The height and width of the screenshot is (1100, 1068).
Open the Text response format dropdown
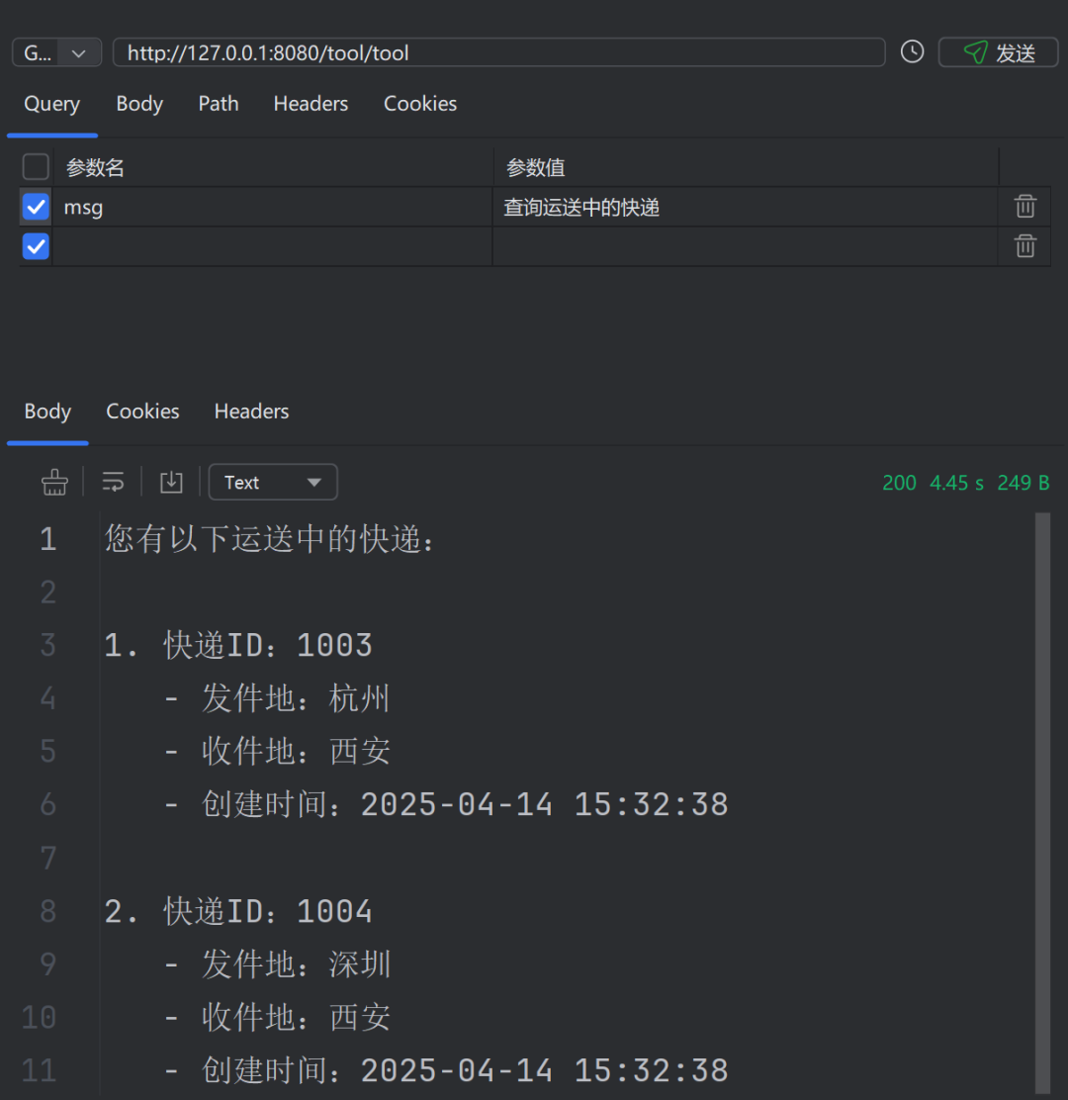pos(272,482)
